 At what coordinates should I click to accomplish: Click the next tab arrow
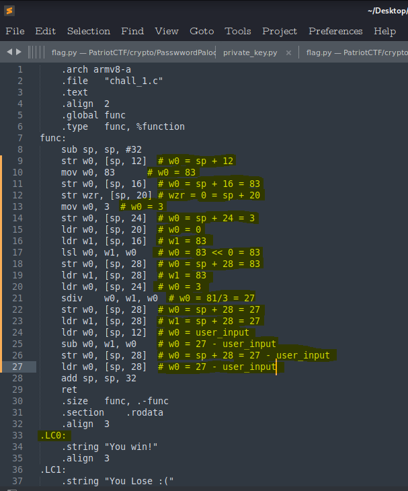tap(19, 52)
